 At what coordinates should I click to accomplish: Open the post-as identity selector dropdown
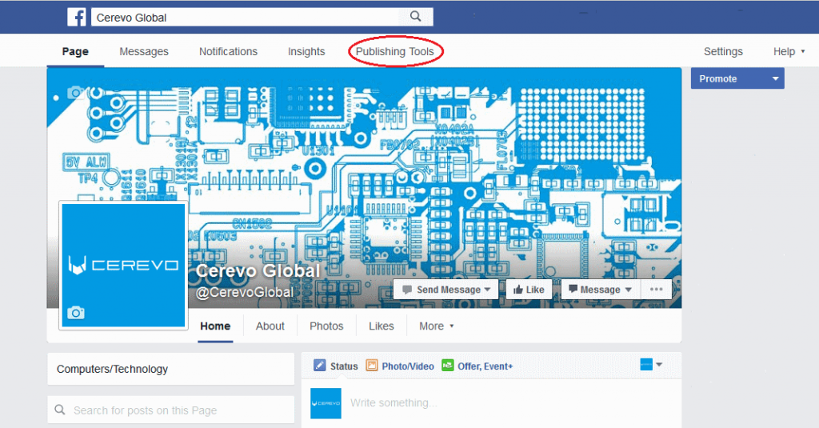click(x=651, y=364)
